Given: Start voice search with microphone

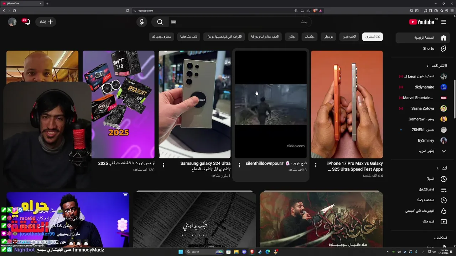Looking at the screenshot, I should [x=142, y=22].
